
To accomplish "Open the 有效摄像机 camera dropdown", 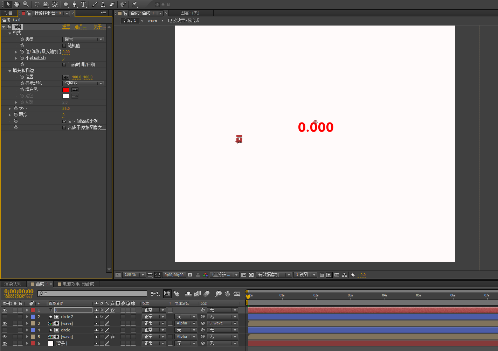I will [274, 275].
